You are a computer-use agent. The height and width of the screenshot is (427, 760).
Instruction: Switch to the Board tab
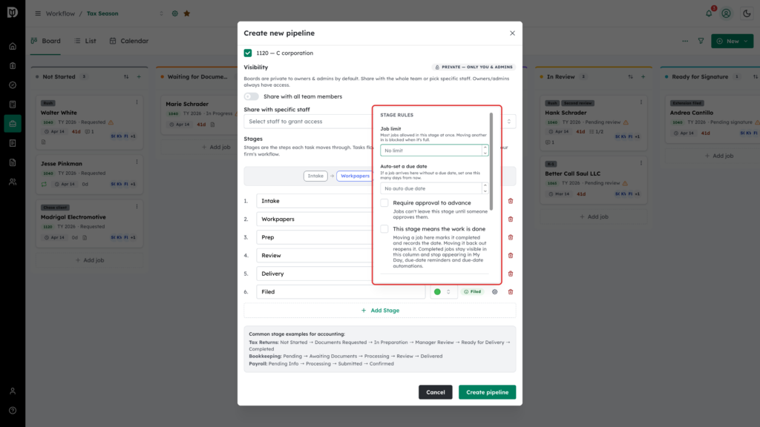point(45,42)
